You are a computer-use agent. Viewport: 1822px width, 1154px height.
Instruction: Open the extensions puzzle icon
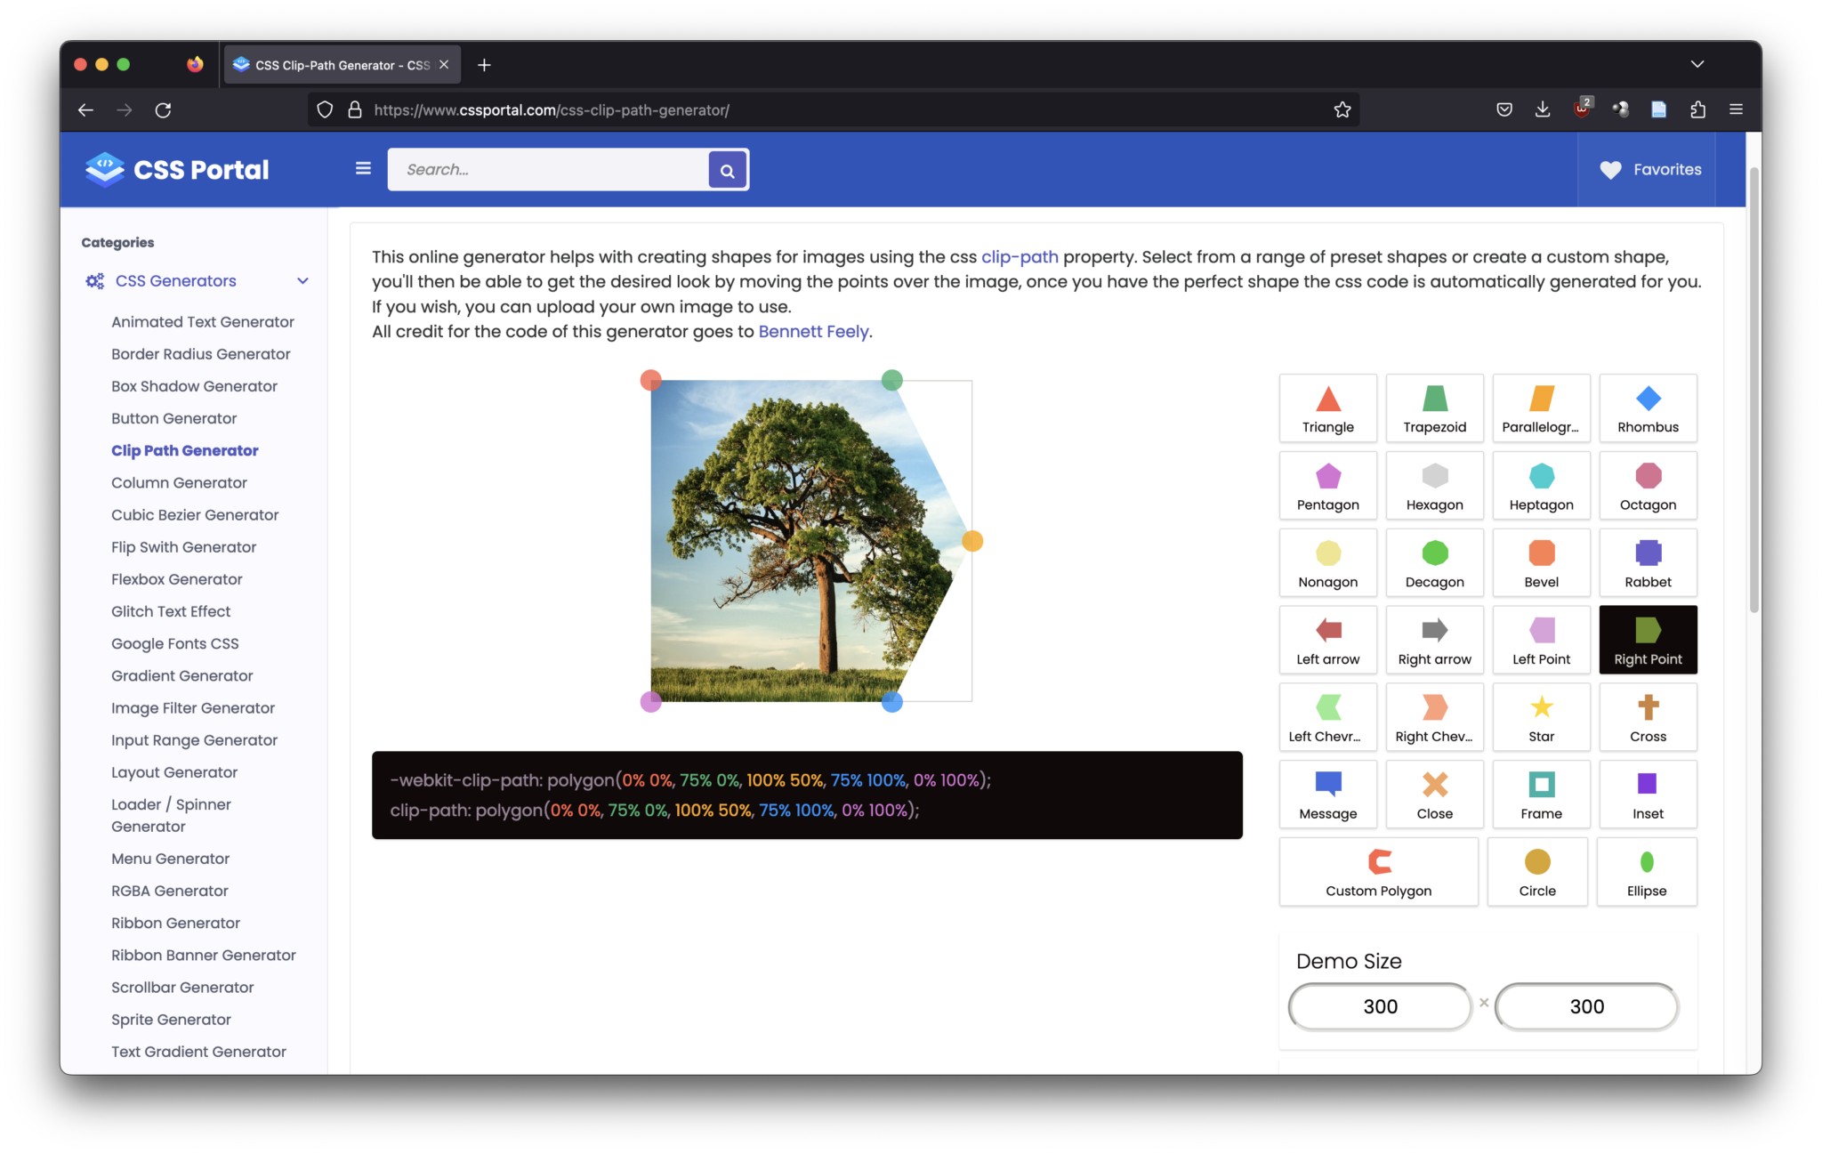(1697, 109)
